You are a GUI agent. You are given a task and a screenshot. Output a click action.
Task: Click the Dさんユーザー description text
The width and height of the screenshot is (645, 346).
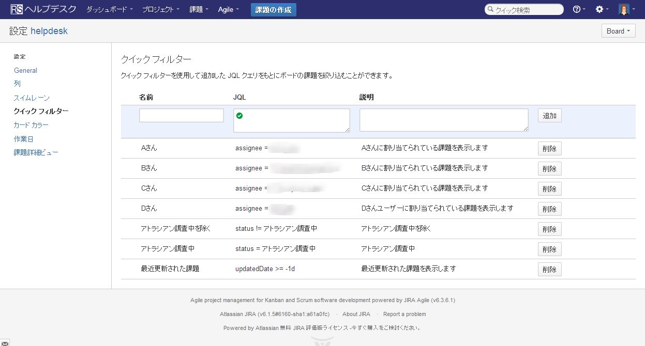click(437, 209)
